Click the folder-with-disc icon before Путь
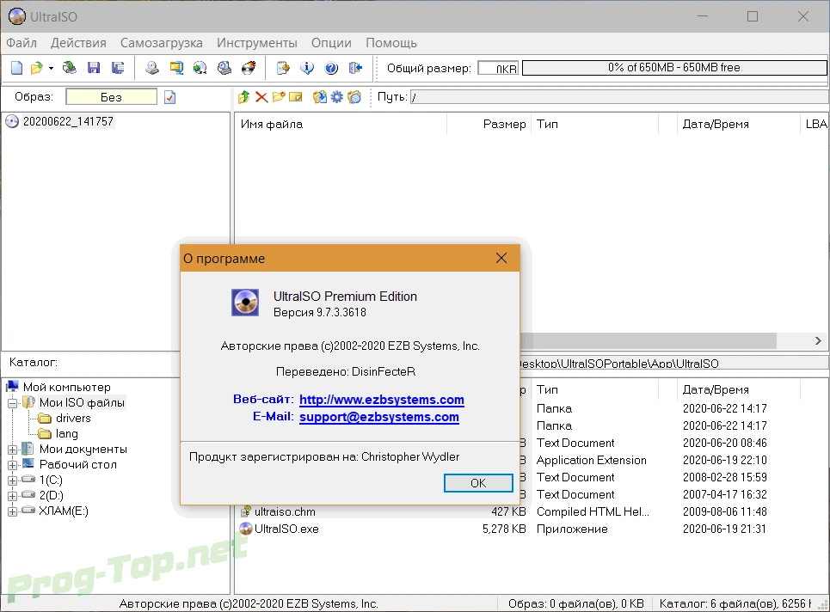Screen dimensions: 830x612 354,97
